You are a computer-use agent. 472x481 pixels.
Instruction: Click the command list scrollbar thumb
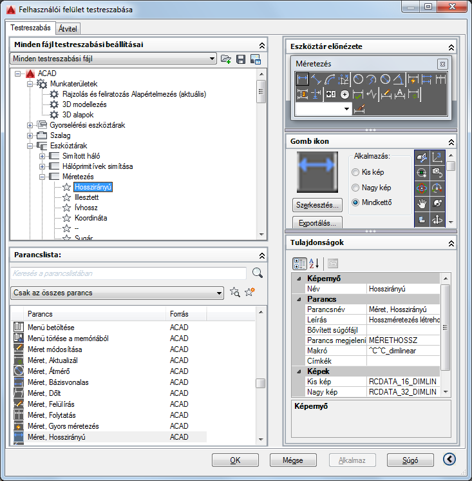pos(260,383)
